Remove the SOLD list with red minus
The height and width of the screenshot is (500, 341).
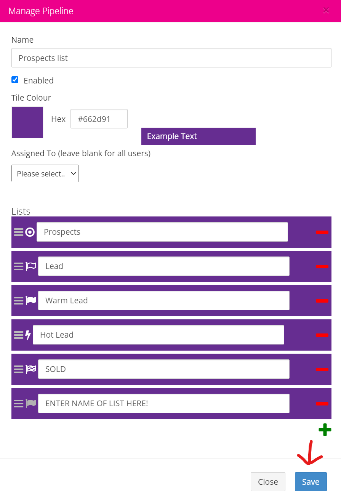tap(322, 369)
